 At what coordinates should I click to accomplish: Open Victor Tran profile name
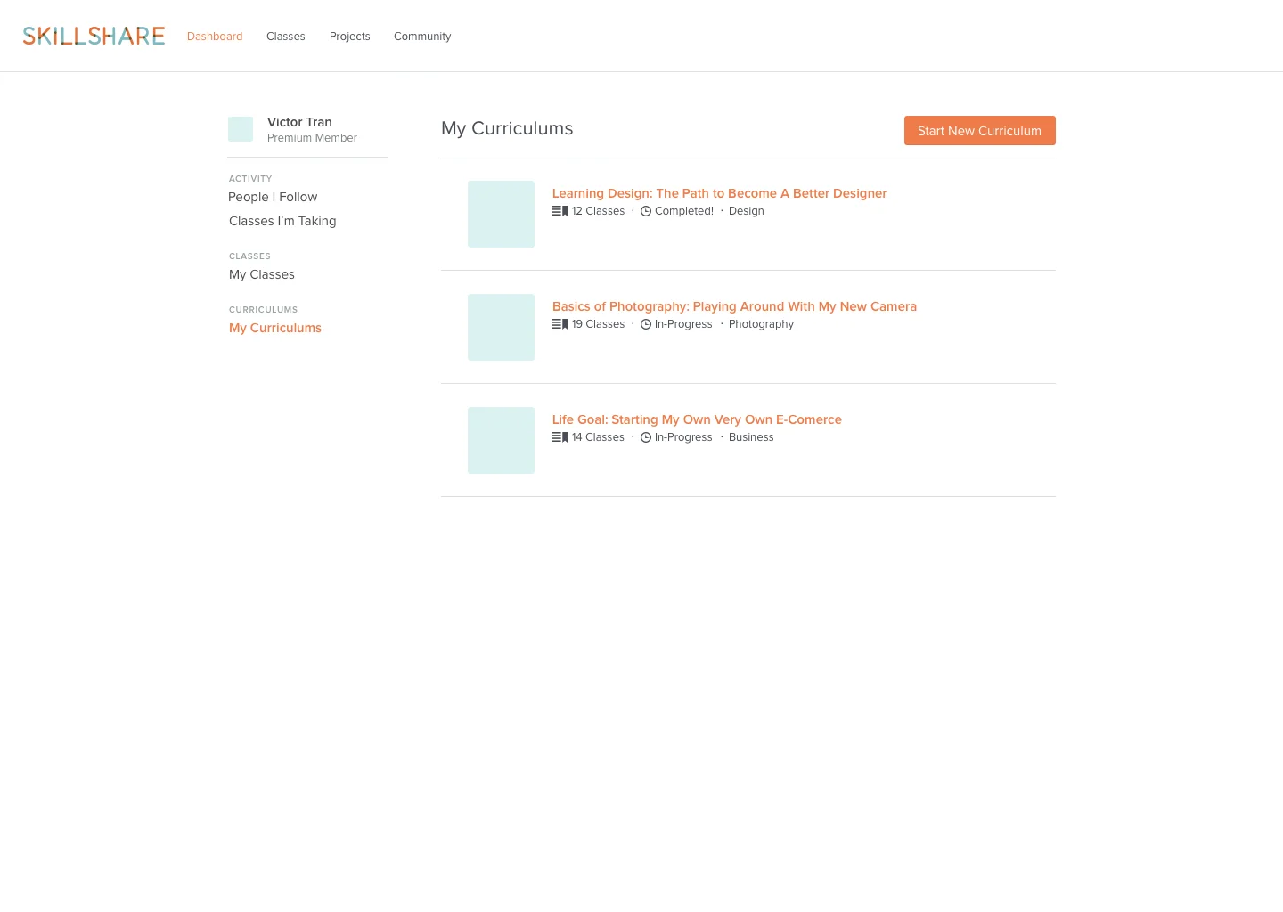(299, 122)
